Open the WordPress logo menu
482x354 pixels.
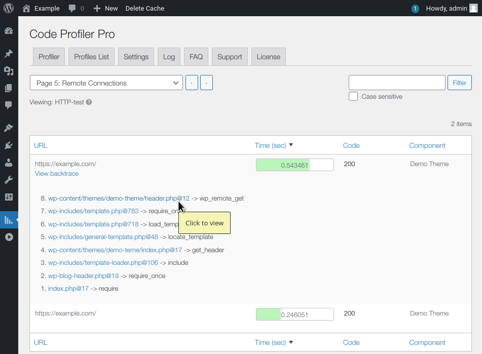[x=9, y=8]
